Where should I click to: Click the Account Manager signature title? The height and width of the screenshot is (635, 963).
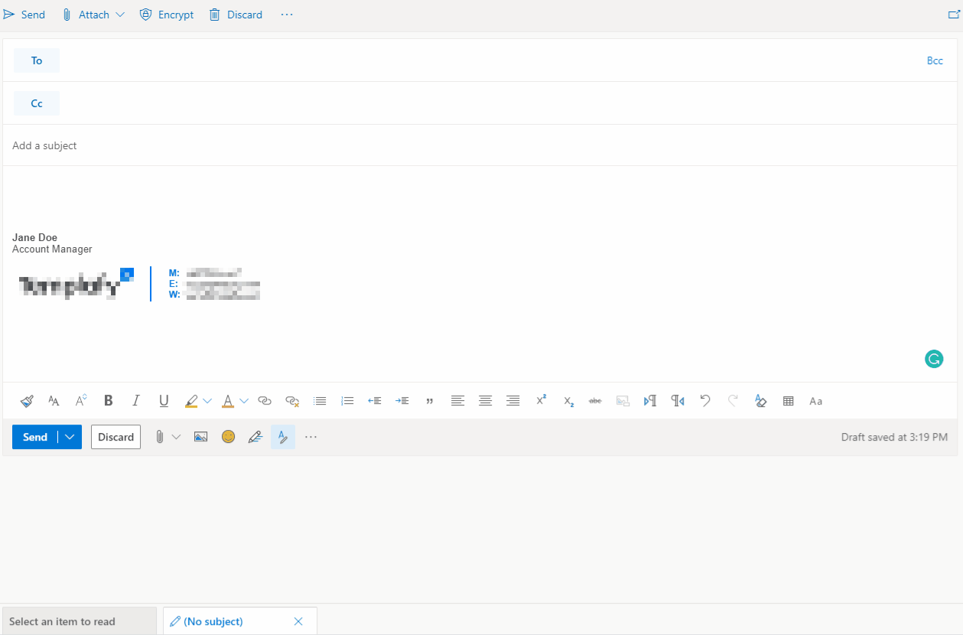[52, 249]
